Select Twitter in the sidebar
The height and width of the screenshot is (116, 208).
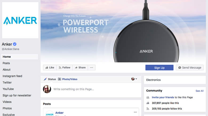[7, 82]
